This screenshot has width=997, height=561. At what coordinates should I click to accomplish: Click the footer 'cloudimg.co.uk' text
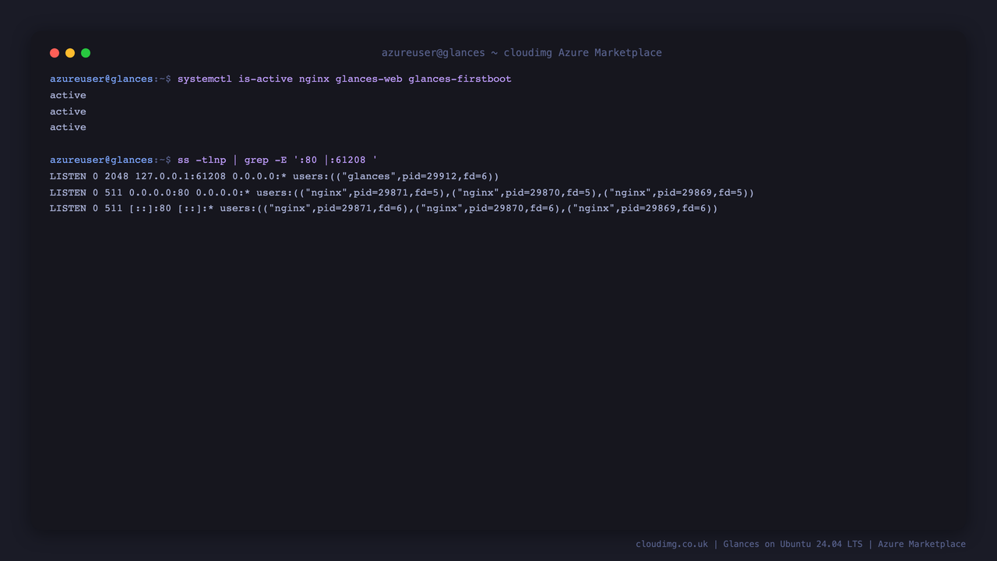click(x=671, y=544)
